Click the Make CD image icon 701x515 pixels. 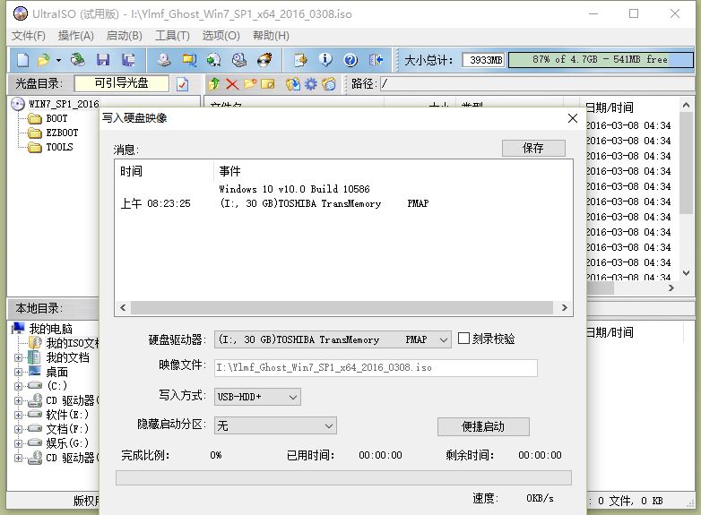coord(164,60)
